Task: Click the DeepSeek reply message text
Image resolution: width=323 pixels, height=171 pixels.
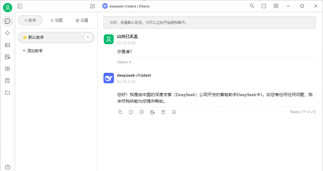Action: [x=215, y=98]
